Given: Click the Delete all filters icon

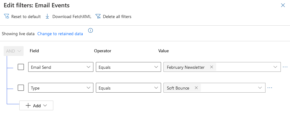Looking at the screenshot, I should tap(98, 17).
